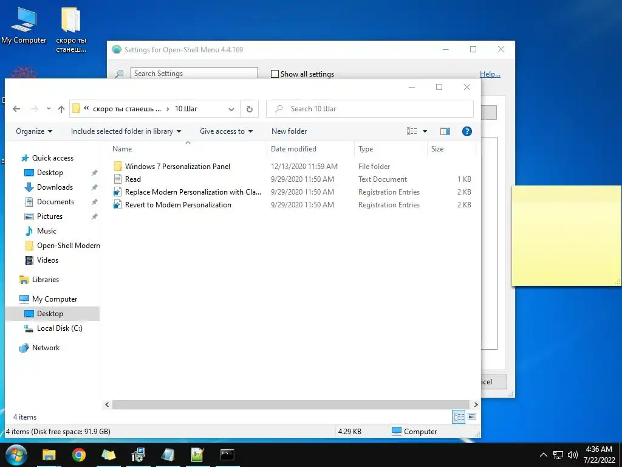622x467 pixels.
Task: Click the Explorer forward arrow
Action: [x=35, y=109]
